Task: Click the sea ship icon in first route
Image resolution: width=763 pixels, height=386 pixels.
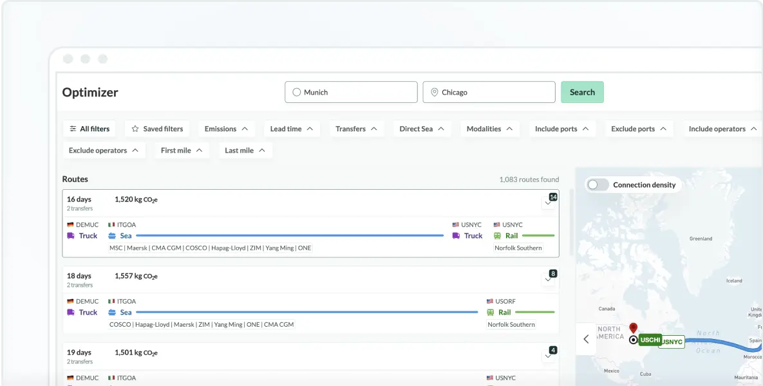Action: point(112,236)
